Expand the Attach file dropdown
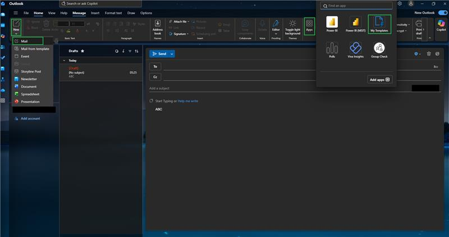Image resolution: width=449 pixels, height=237 pixels. [x=189, y=22]
